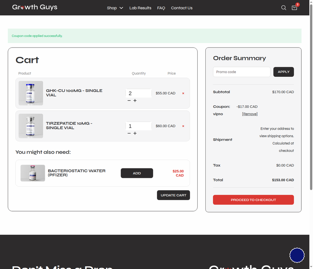Increase GHK-CU quantity with plus
The height and width of the screenshot is (269, 313).
[x=135, y=101]
